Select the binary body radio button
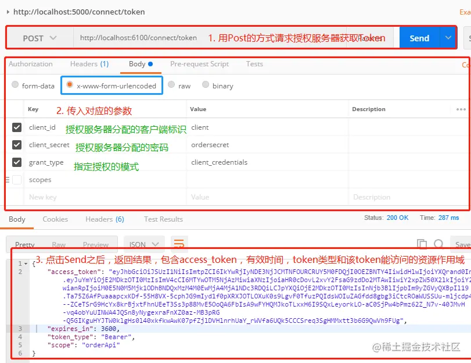The width and height of the screenshot is (471, 363). (x=206, y=84)
